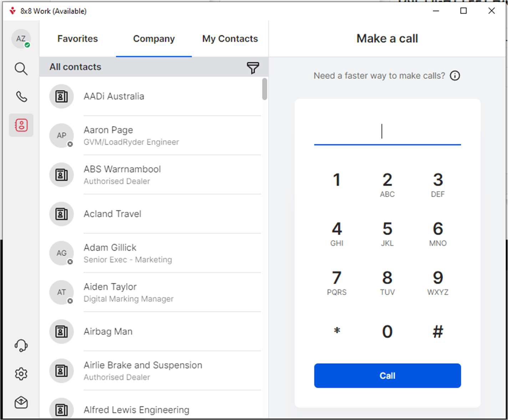Open the search icon in sidebar
The width and height of the screenshot is (508, 420).
pyautogui.click(x=21, y=69)
